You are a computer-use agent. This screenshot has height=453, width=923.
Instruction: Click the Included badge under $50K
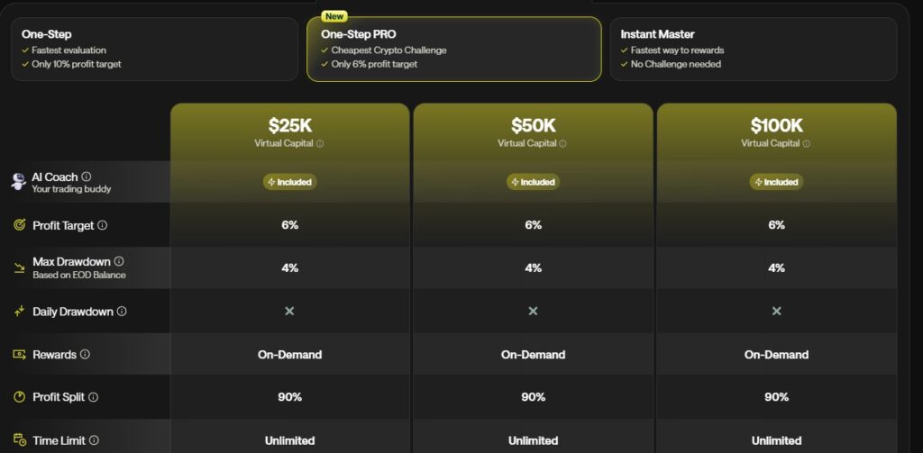coord(533,182)
